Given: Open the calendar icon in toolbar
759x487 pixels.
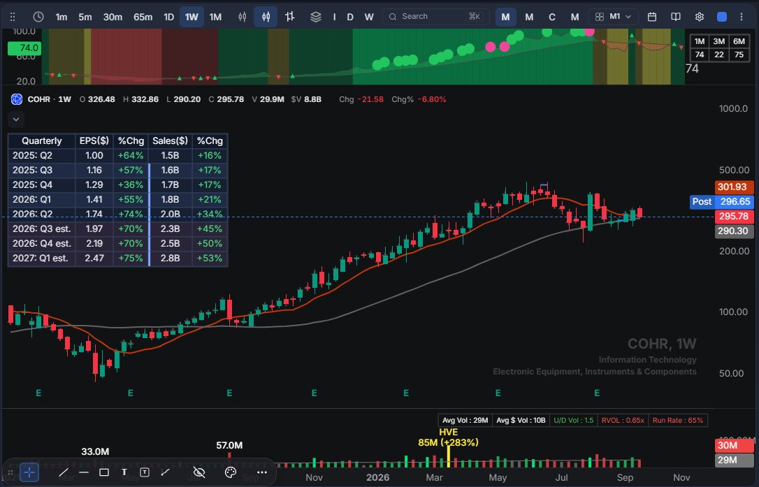Looking at the screenshot, I should click(652, 17).
